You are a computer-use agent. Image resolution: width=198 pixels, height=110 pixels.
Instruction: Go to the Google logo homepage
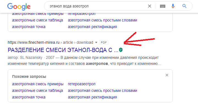(x=19, y=7)
